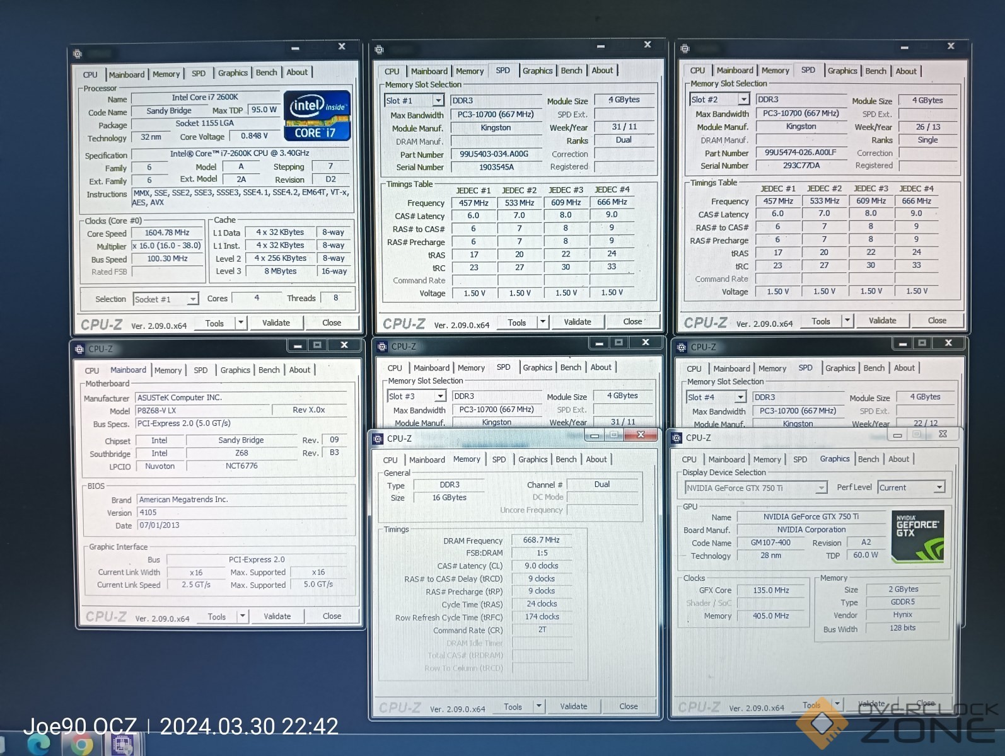Click the title bar icon of the Mainboard window
This screenshot has height=756, width=1005.
point(79,348)
